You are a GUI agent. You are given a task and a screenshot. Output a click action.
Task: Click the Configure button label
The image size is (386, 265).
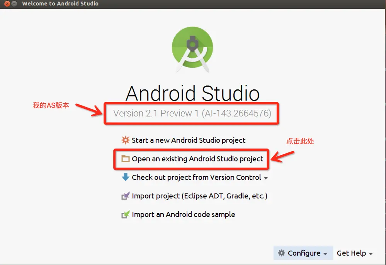(304, 253)
